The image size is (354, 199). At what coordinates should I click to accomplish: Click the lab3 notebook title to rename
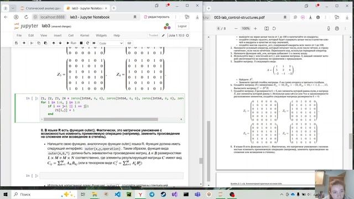pos(46,26)
